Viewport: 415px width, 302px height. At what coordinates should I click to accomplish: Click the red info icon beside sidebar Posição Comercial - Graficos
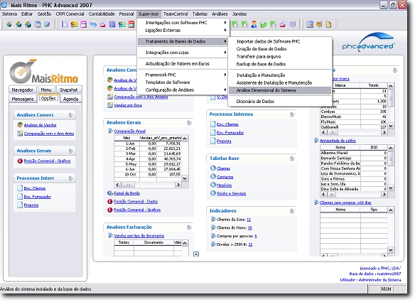[x=20, y=161]
